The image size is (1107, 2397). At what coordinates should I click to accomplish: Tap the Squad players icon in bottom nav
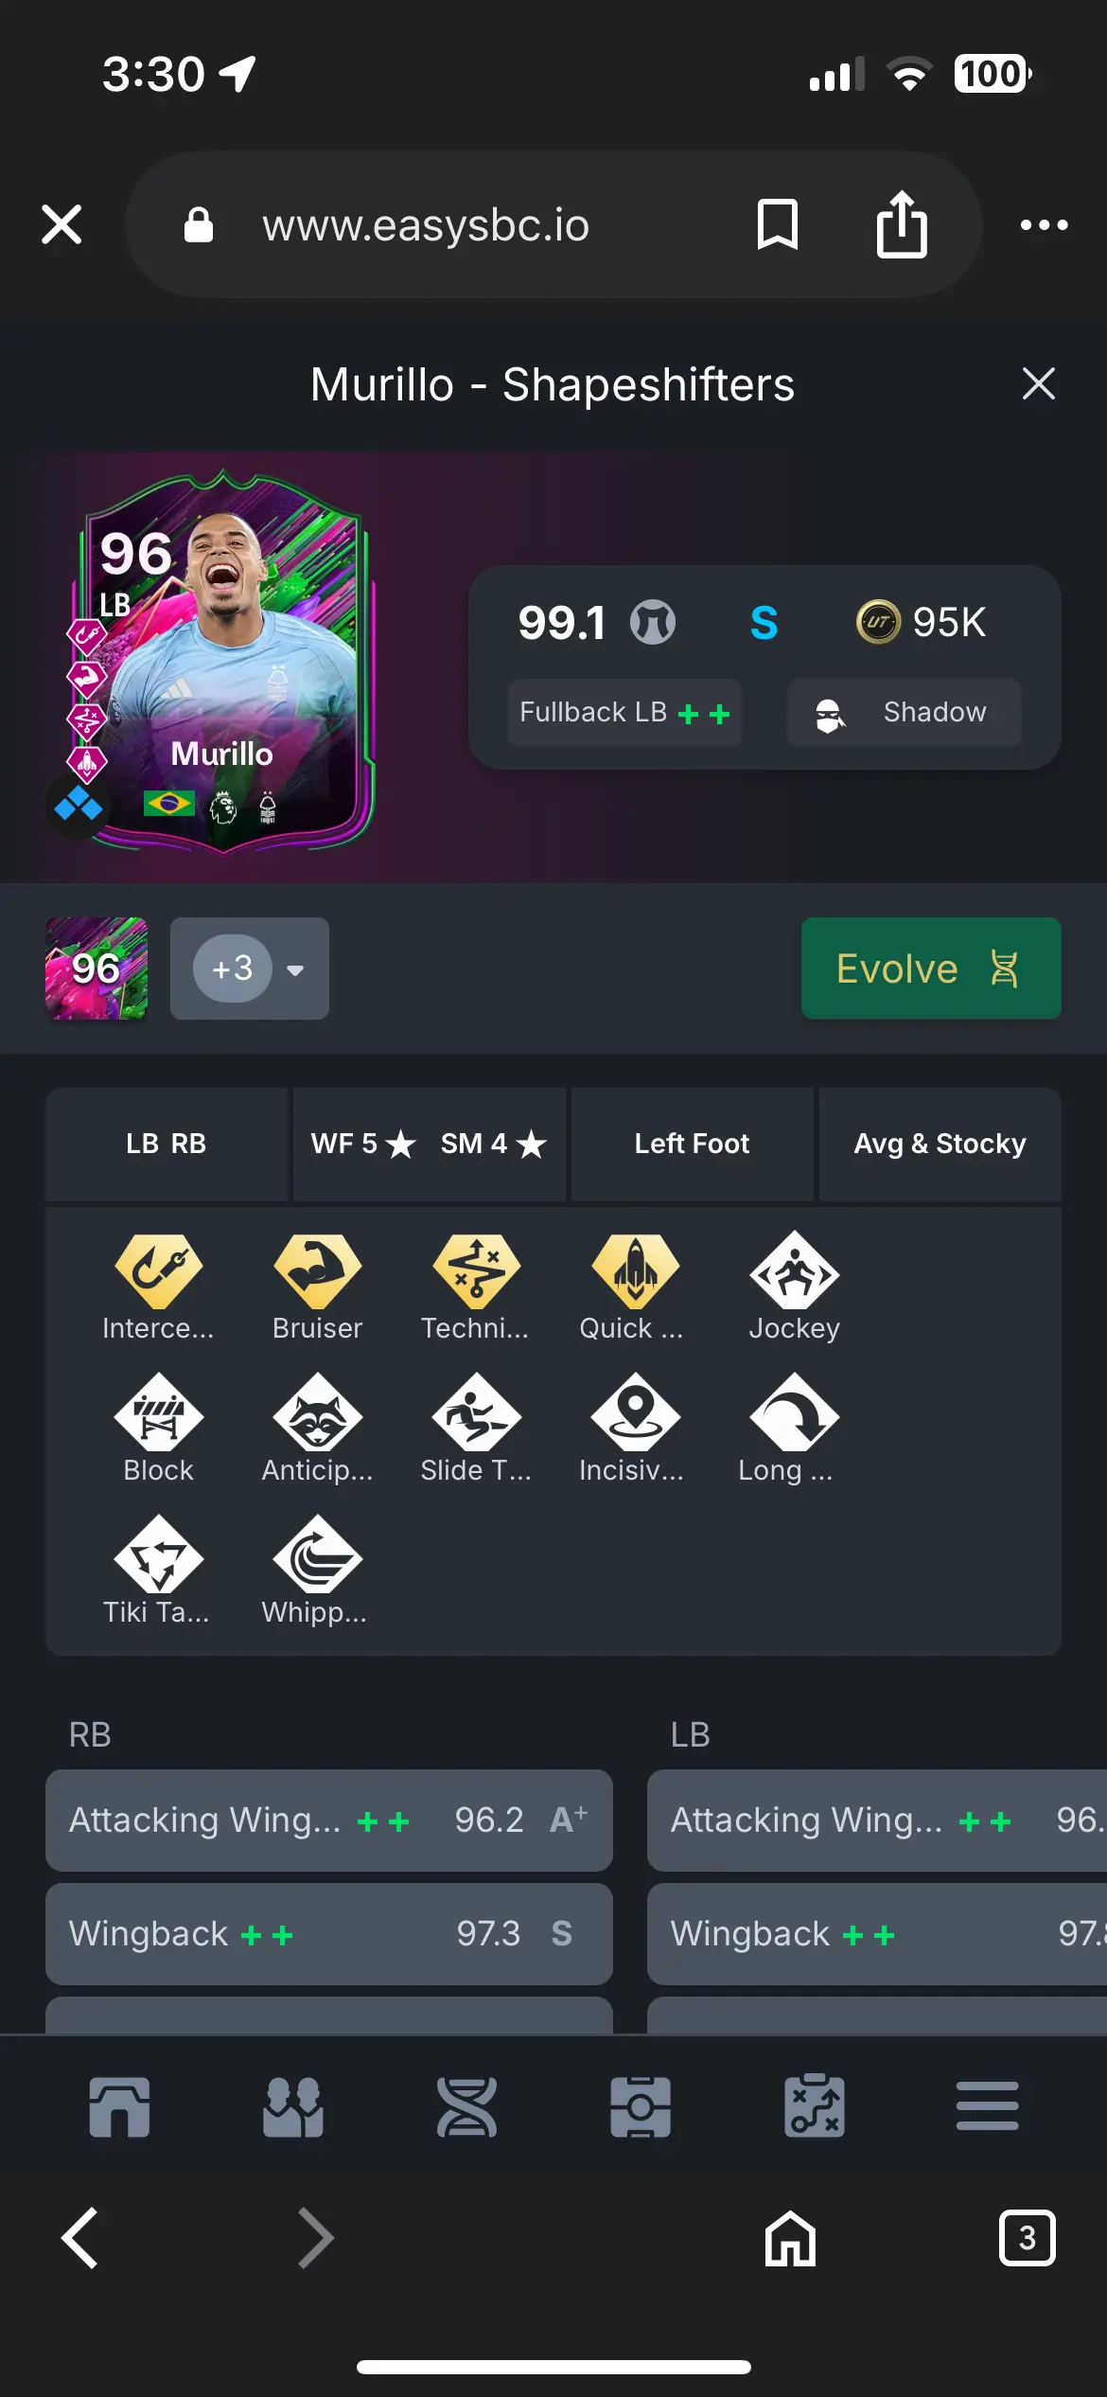(292, 2107)
